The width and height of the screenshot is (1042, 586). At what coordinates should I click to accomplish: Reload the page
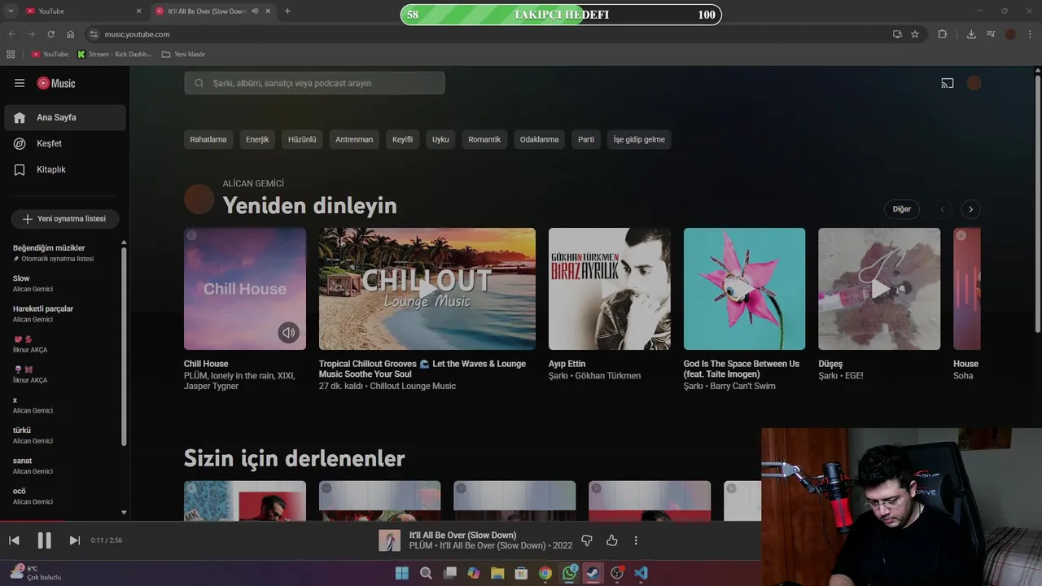click(x=51, y=34)
